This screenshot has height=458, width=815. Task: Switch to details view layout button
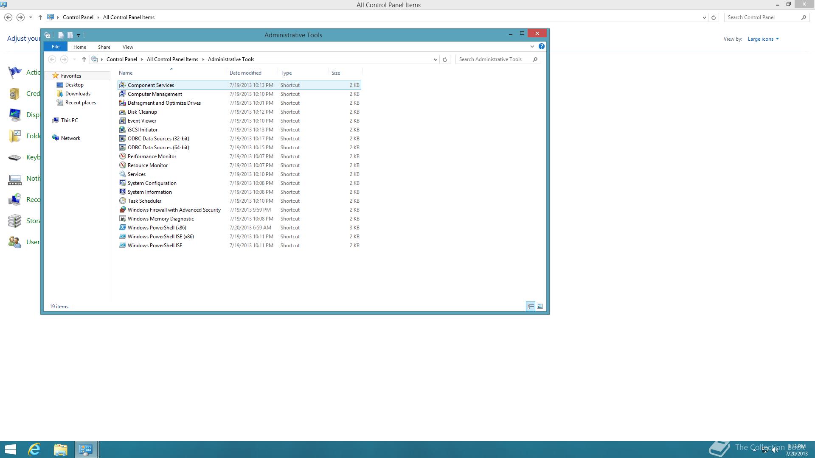[x=531, y=306]
